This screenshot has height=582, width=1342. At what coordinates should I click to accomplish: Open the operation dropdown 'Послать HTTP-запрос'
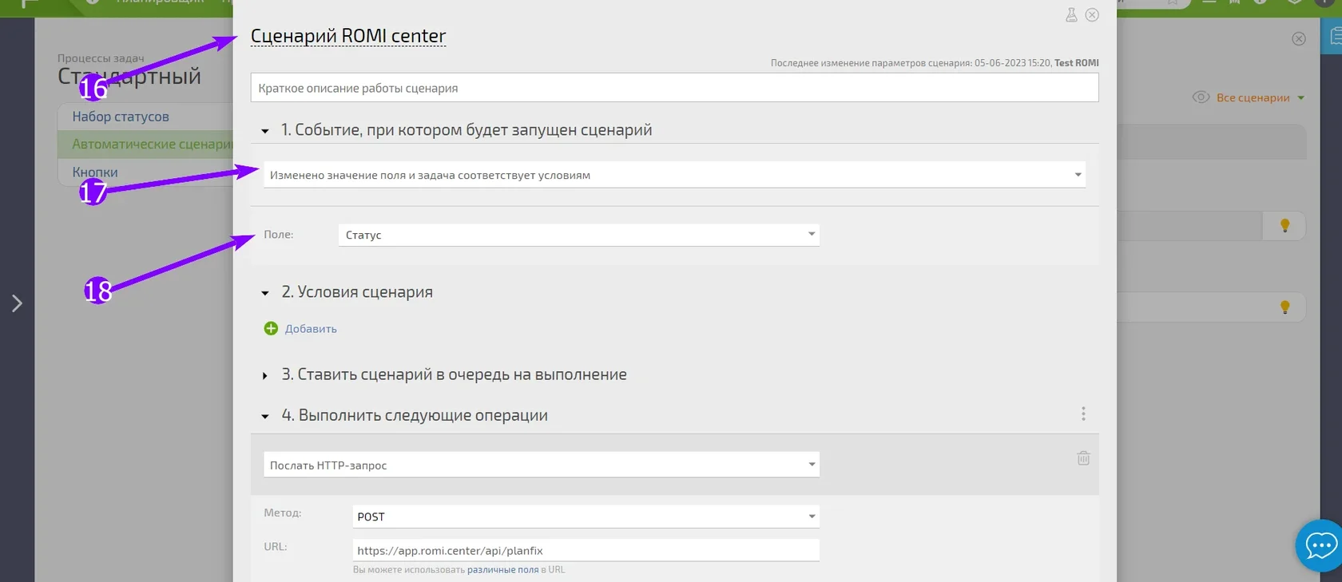point(542,465)
